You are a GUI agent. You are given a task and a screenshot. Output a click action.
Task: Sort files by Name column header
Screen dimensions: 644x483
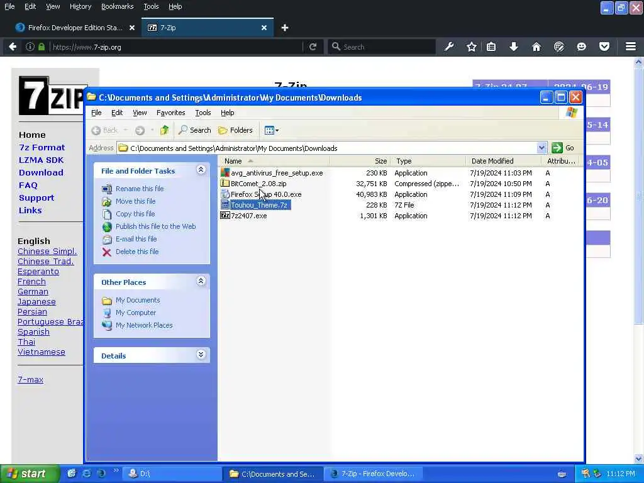[274, 161]
